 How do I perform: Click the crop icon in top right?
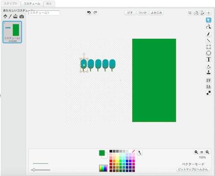[190, 13]
